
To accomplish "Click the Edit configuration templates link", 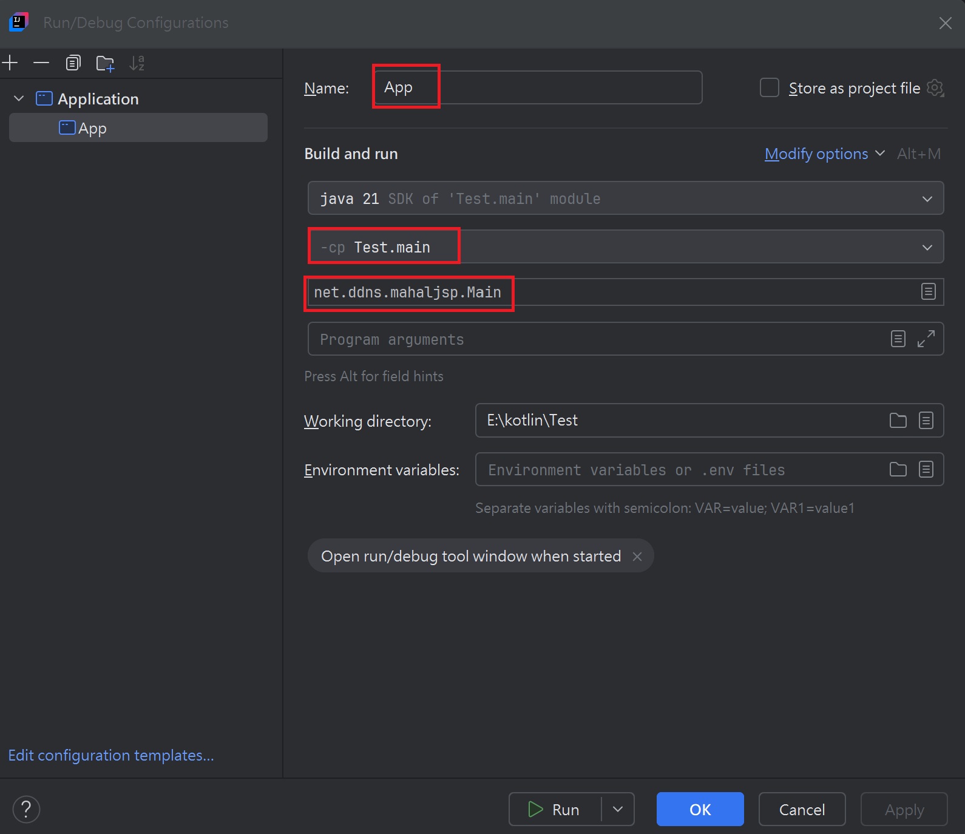I will [x=111, y=755].
